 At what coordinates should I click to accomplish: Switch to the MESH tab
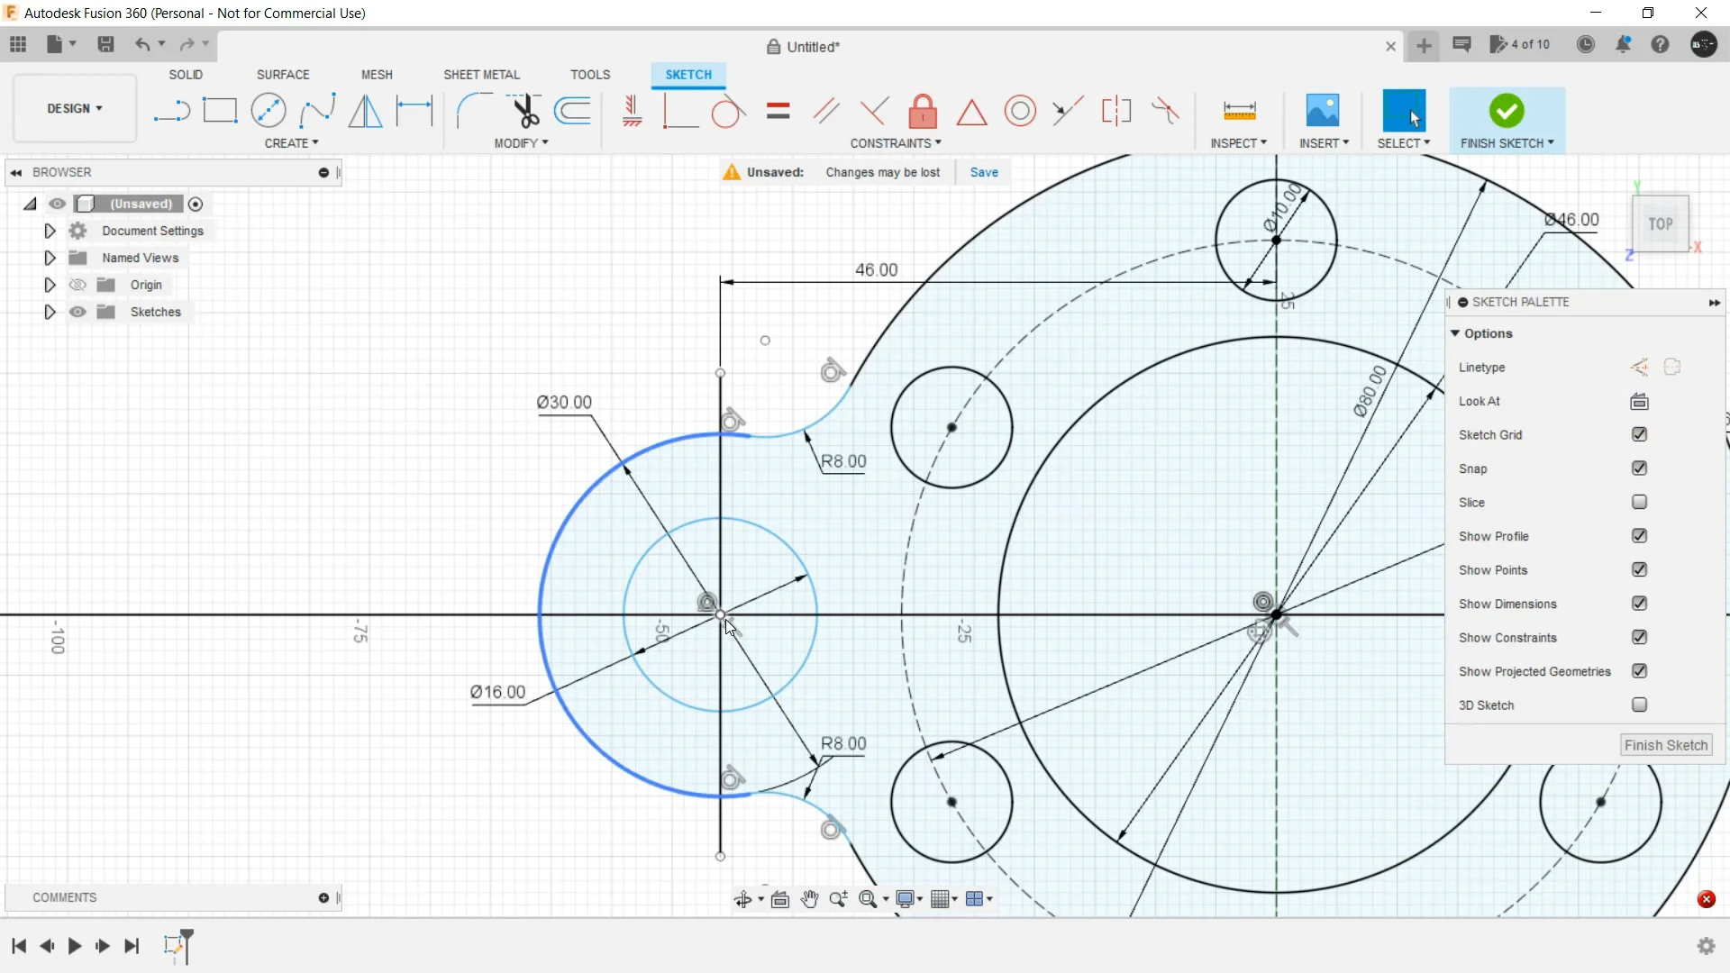377,75
